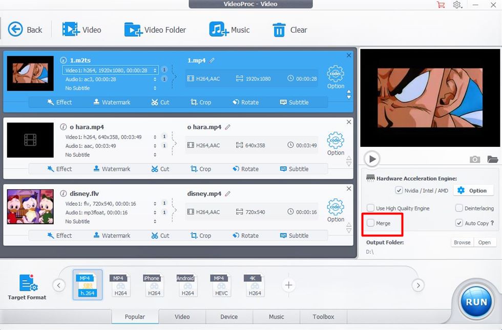Show info for disney.flv
The width and height of the screenshot is (502, 330).
[x=64, y=193]
